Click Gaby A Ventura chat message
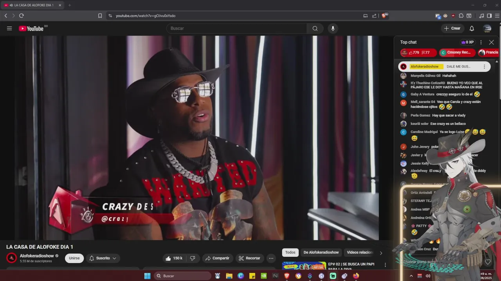The width and height of the screenshot is (501, 281). (444, 94)
